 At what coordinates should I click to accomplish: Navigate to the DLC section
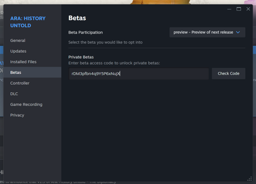point(14,94)
